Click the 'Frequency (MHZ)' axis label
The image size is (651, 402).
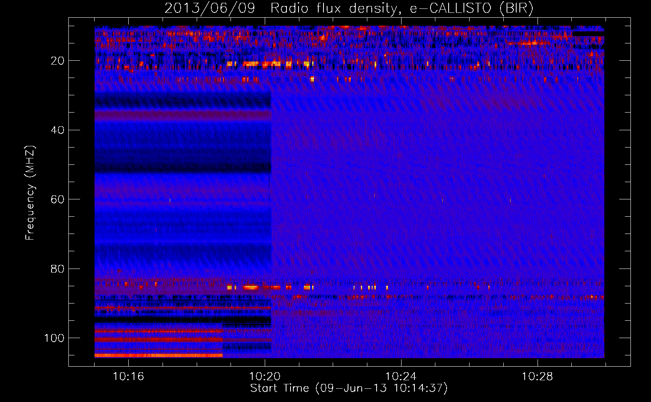pos(30,193)
